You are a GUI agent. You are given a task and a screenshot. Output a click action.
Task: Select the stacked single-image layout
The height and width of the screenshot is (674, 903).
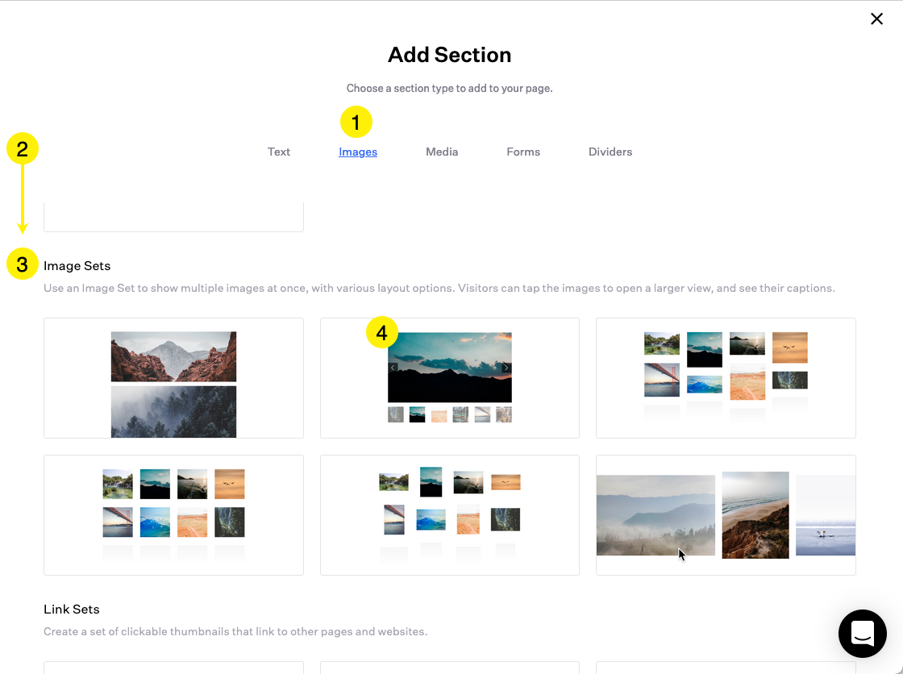click(x=173, y=378)
